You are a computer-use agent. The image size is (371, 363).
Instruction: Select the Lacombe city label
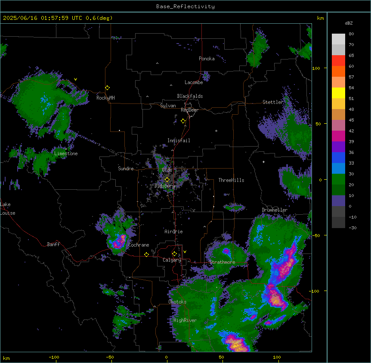pos(194,82)
